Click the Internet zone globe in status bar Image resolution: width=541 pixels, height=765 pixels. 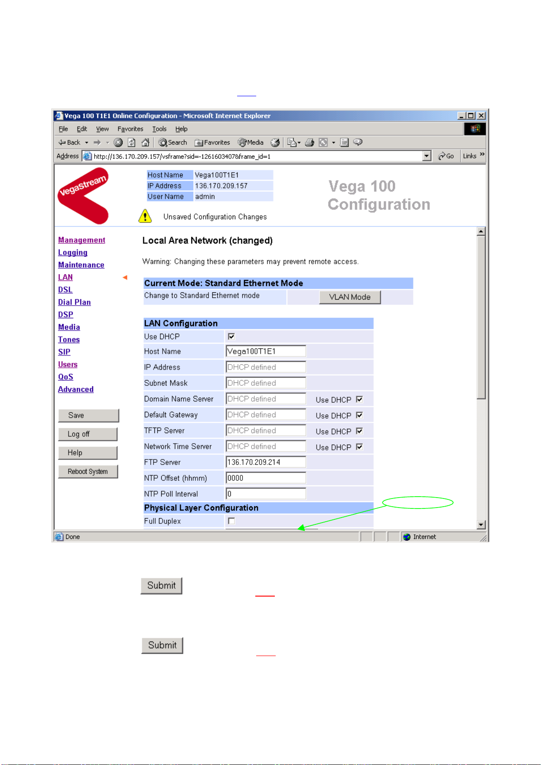tap(407, 537)
